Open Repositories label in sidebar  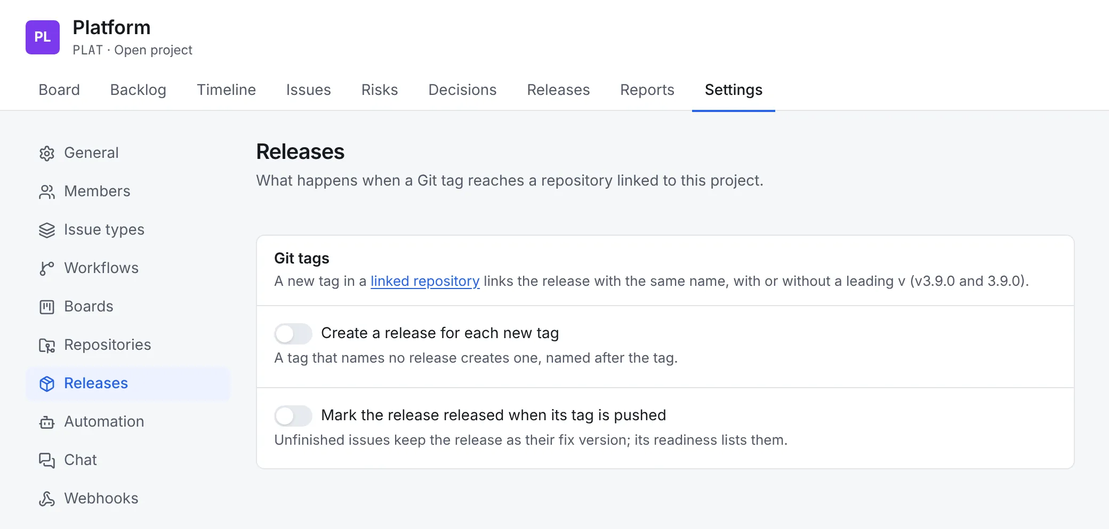click(108, 345)
